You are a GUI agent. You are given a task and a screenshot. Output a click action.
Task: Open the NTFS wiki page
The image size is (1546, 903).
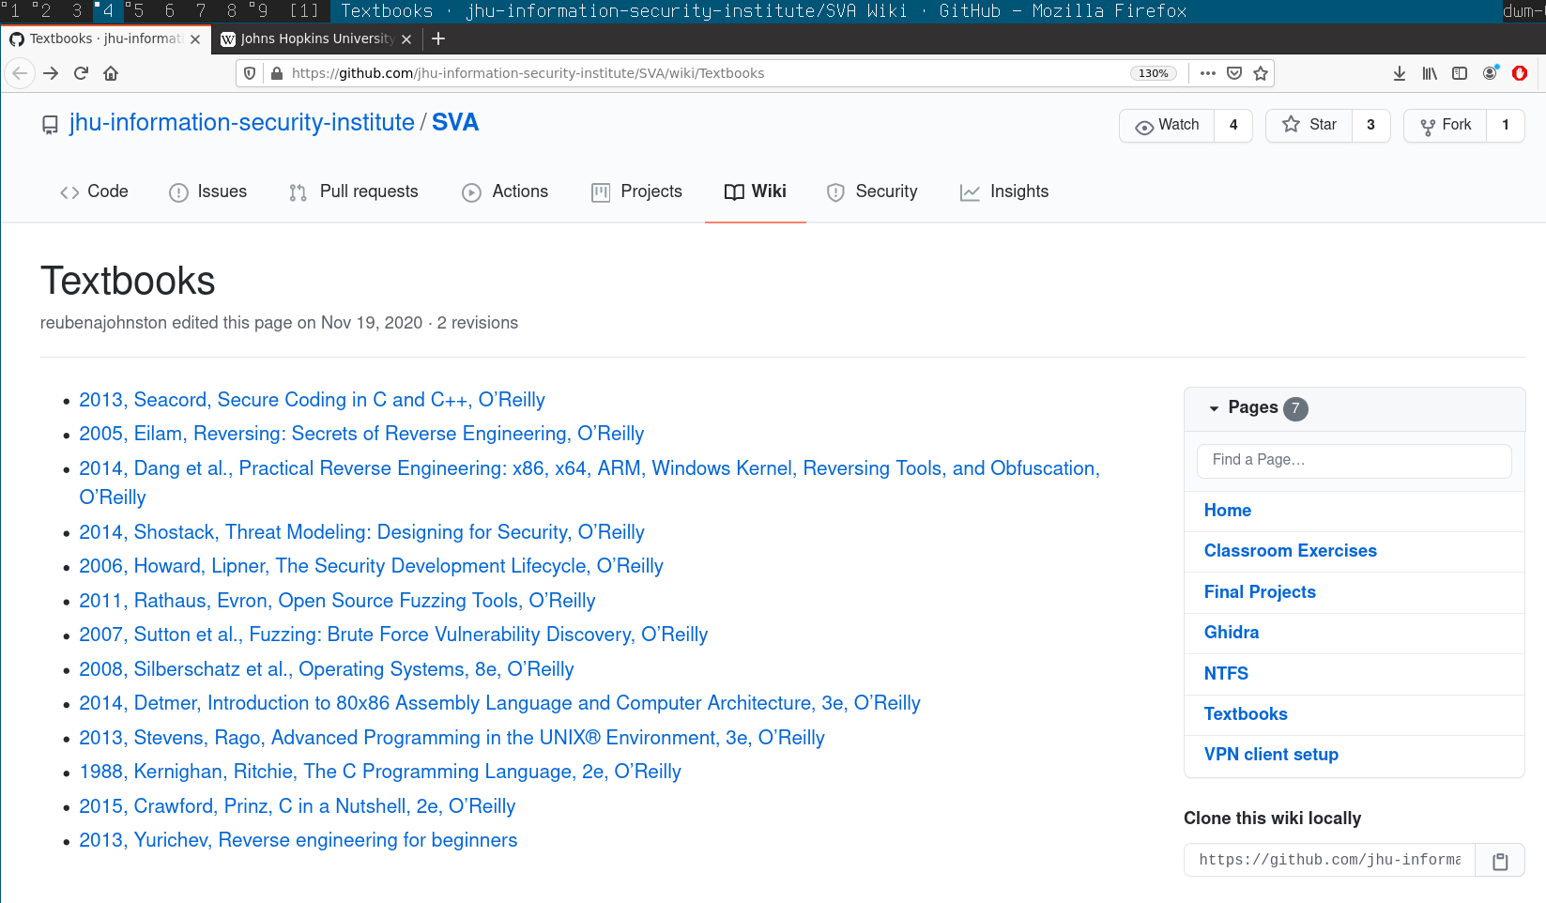pyautogui.click(x=1226, y=674)
